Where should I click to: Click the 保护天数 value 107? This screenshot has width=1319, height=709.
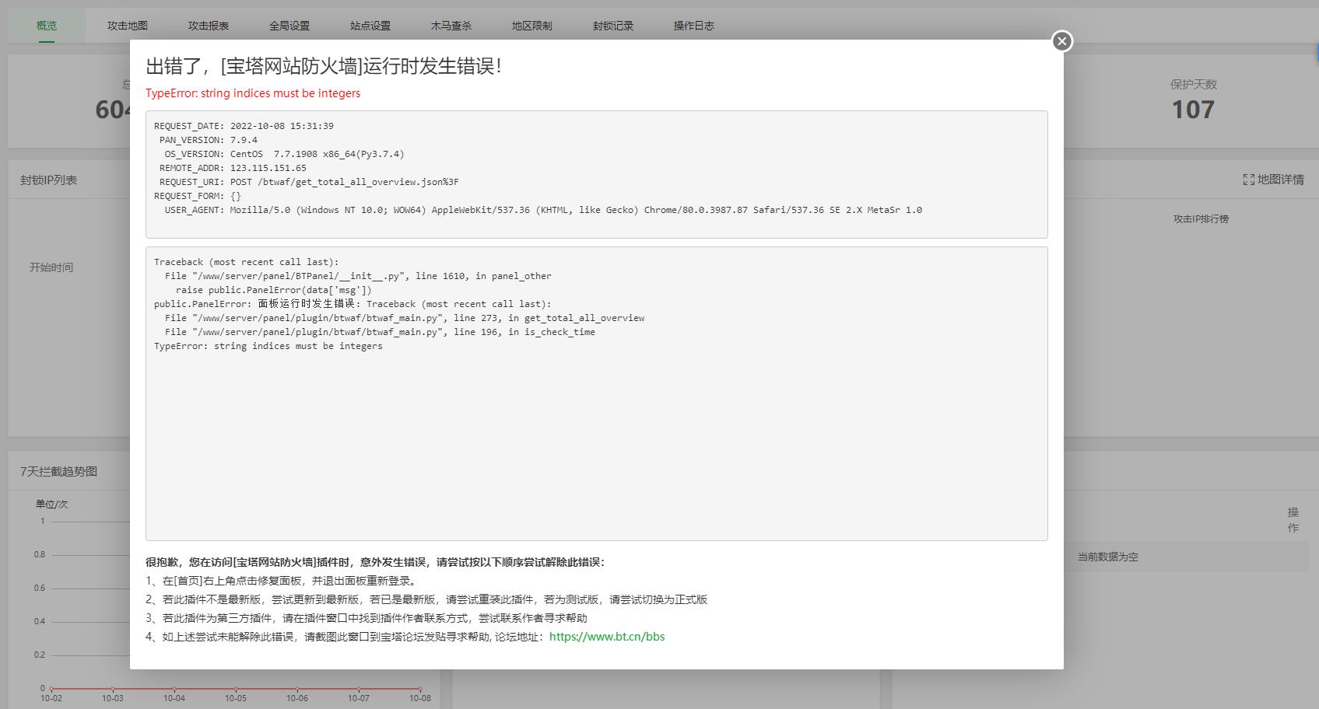[x=1193, y=110]
